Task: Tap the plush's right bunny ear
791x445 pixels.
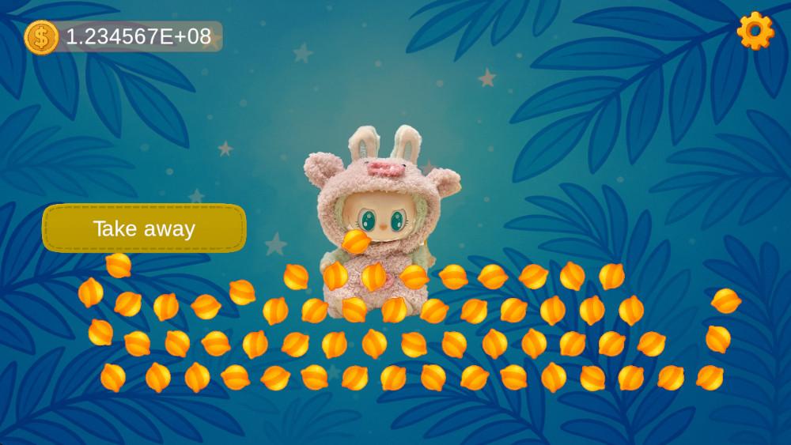Action: (x=406, y=143)
